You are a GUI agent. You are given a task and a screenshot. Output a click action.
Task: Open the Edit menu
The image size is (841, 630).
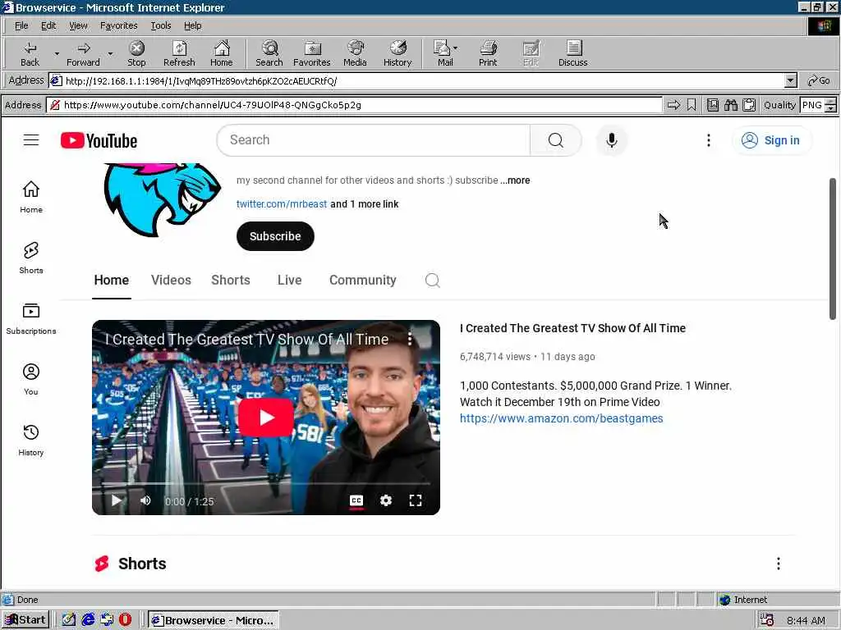48,25
